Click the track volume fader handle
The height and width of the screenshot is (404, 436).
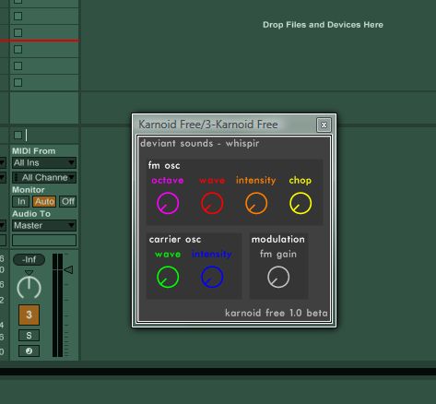point(68,270)
